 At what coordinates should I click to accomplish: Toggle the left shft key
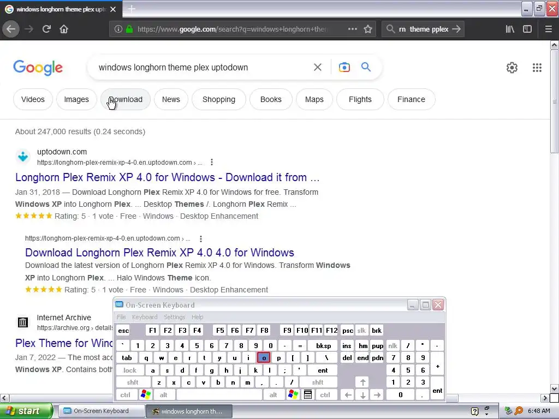(133, 382)
